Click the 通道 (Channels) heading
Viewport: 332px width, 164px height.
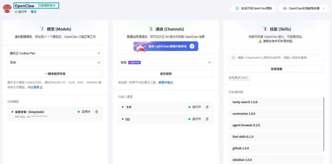click(170, 29)
